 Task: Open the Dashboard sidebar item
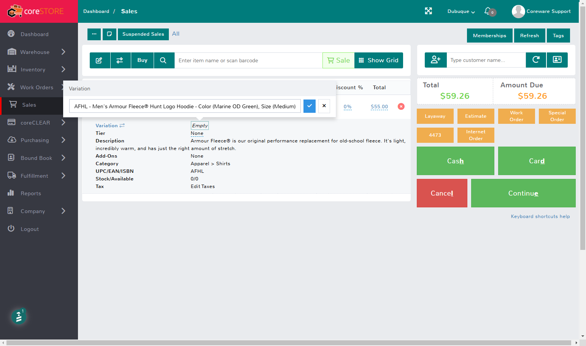(x=35, y=34)
